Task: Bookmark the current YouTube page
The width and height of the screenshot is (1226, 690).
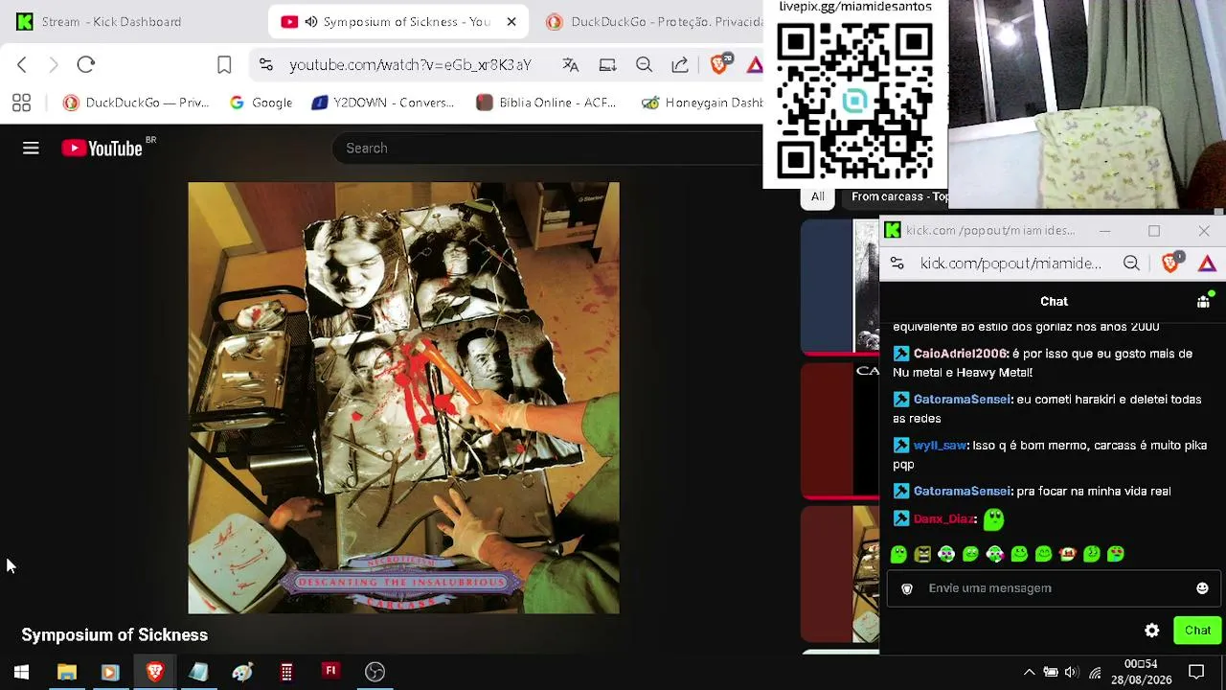Action: [224, 65]
